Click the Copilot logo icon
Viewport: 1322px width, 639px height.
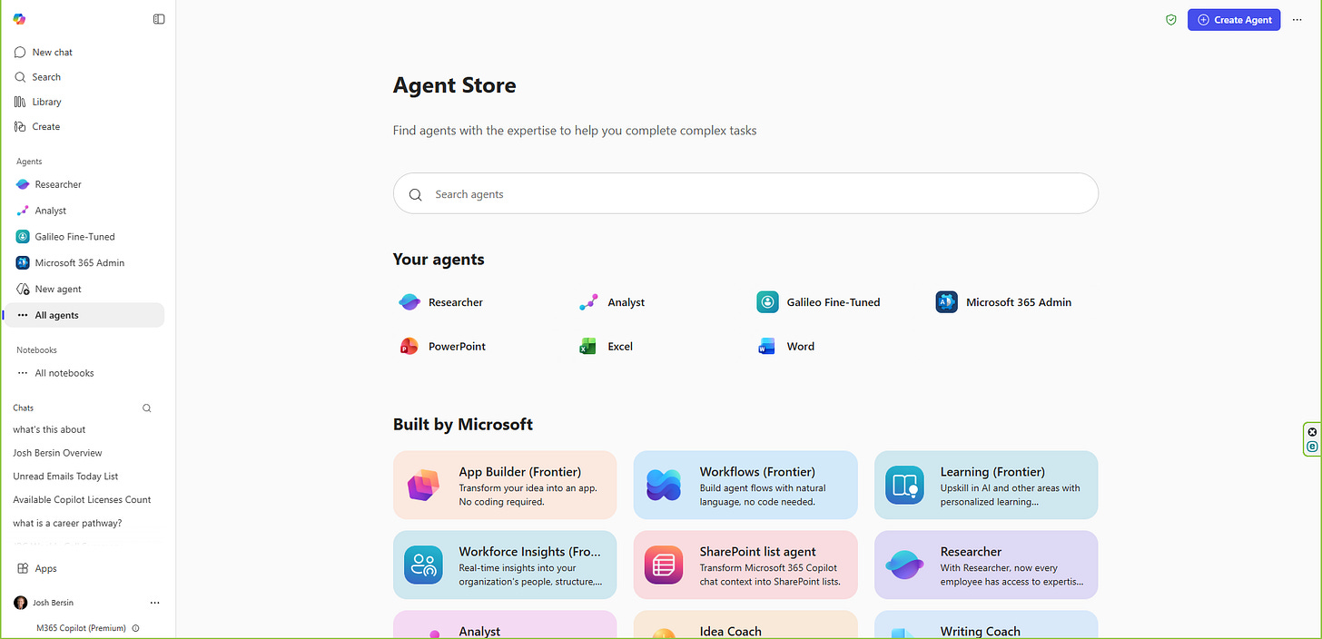(x=20, y=19)
